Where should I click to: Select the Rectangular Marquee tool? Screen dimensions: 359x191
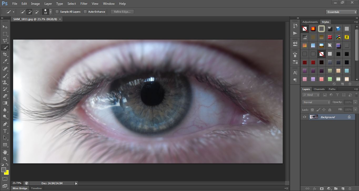pyautogui.click(x=5, y=34)
